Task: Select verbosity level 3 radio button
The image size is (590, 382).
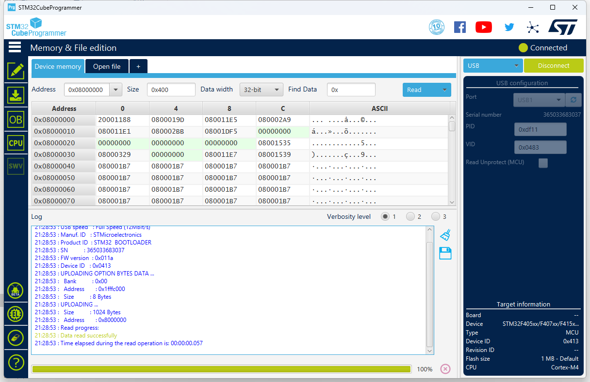Action: tap(436, 216)
